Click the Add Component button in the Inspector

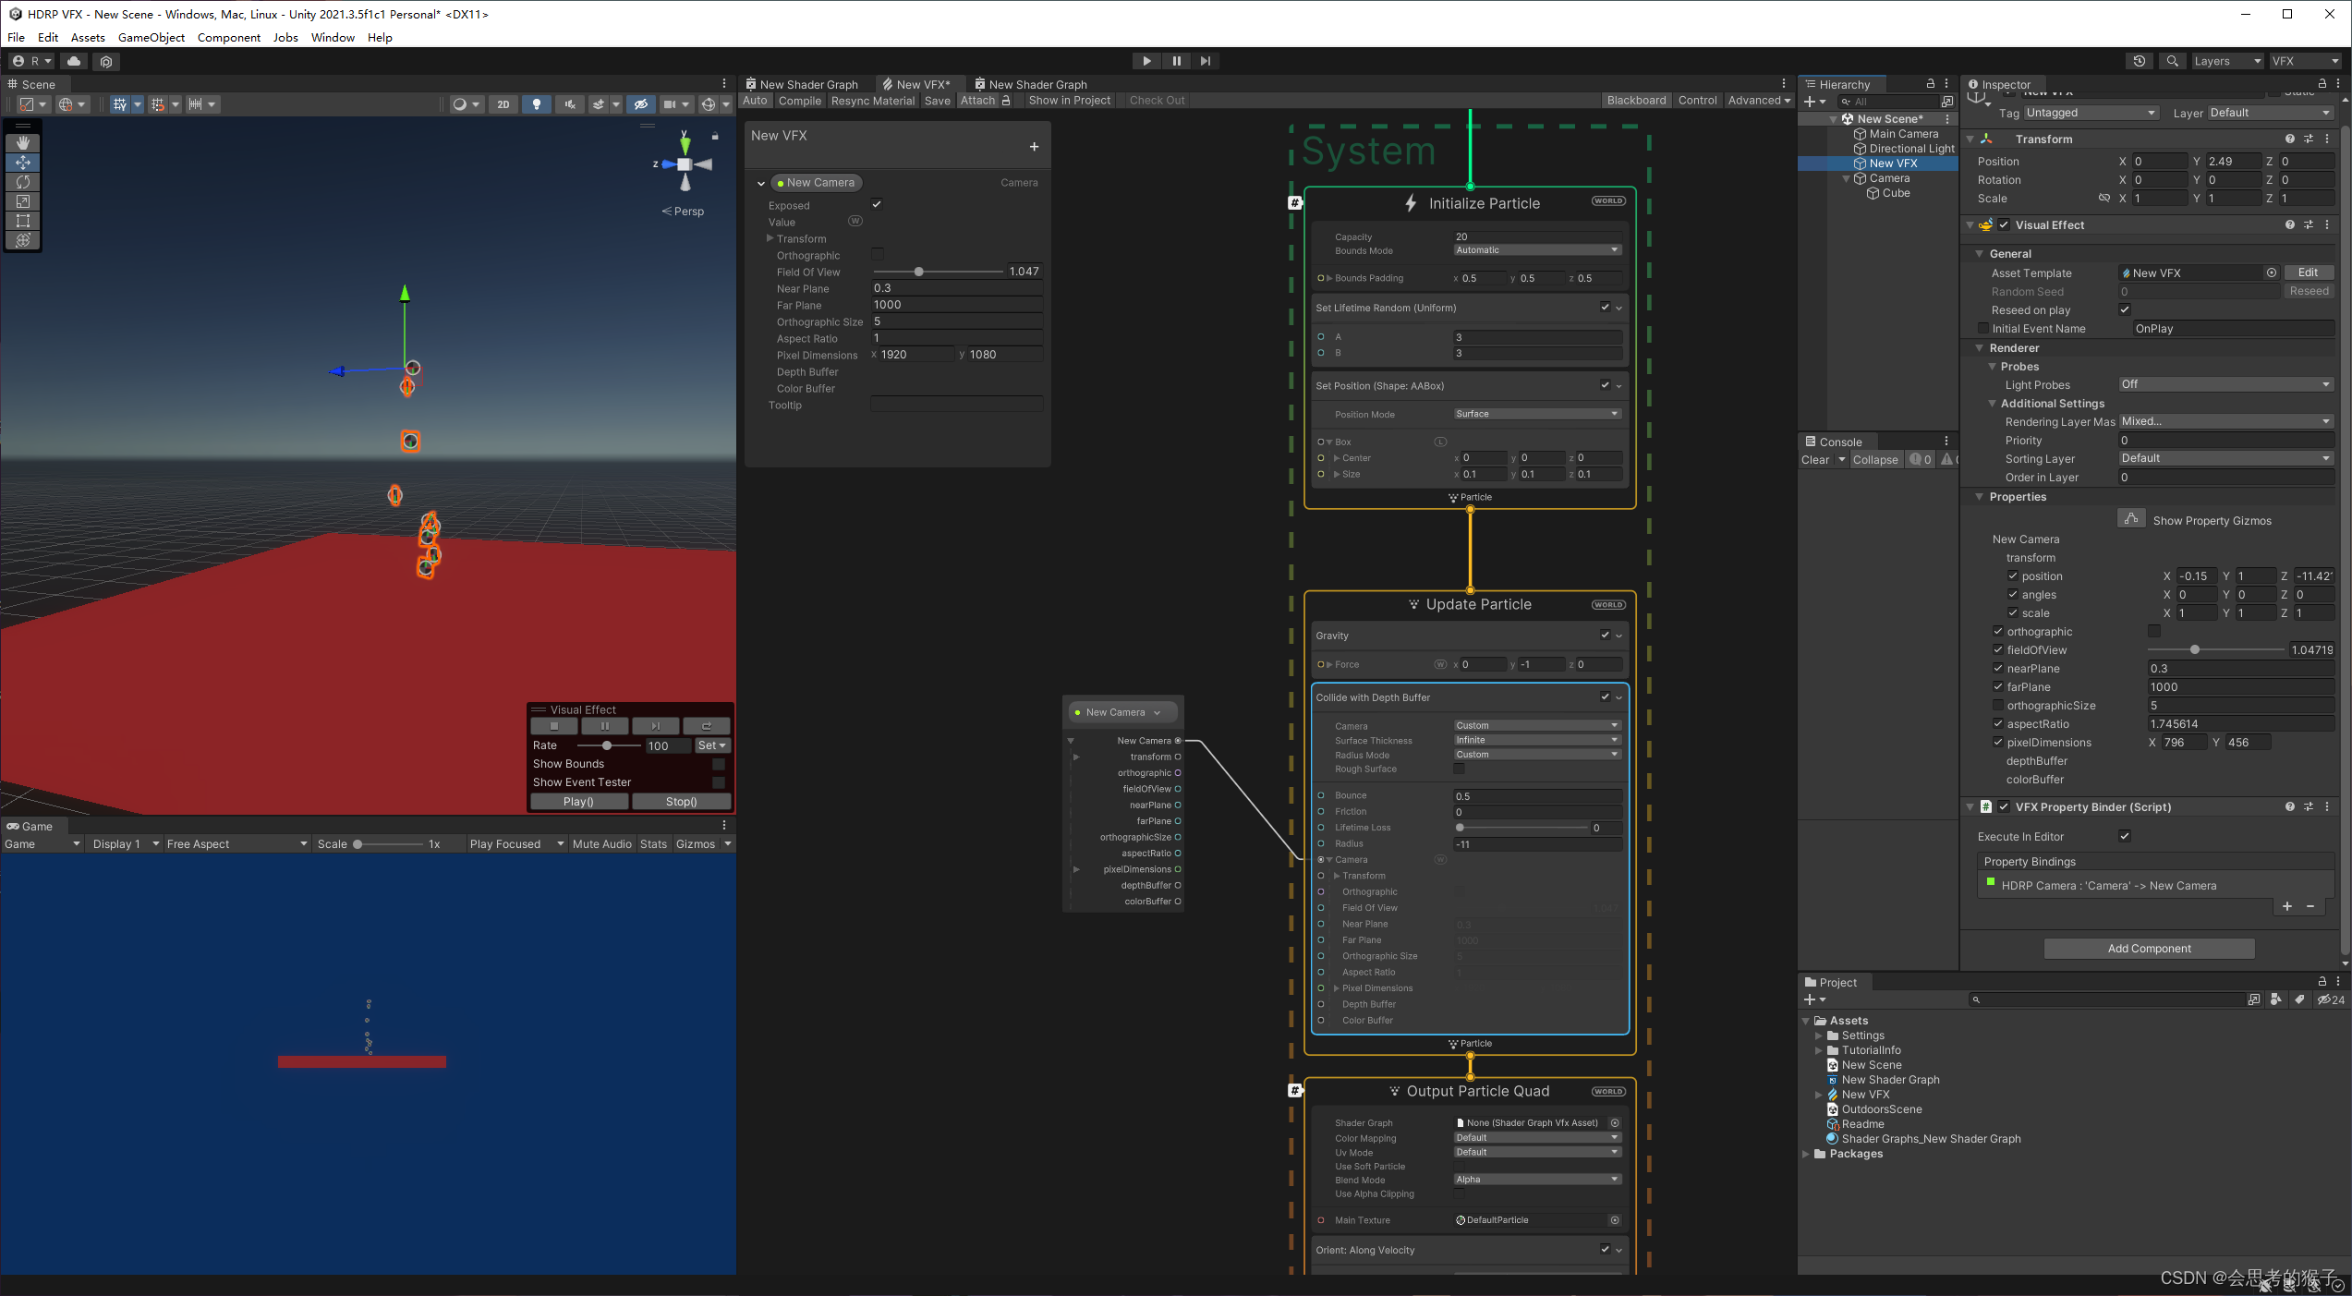[2149, 948]
